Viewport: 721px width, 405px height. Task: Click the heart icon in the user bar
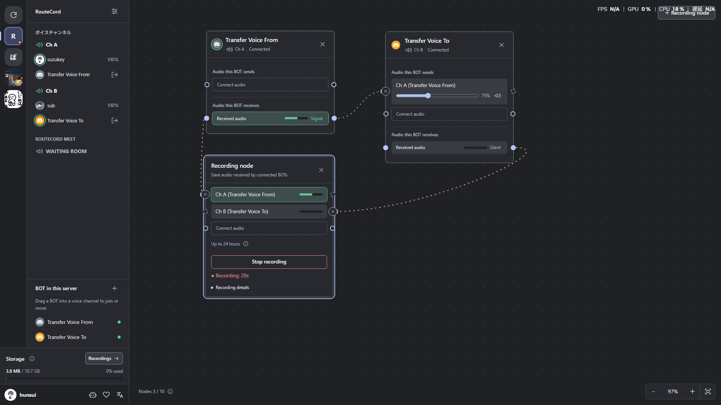pyautogui.click(x=106, y=395)
